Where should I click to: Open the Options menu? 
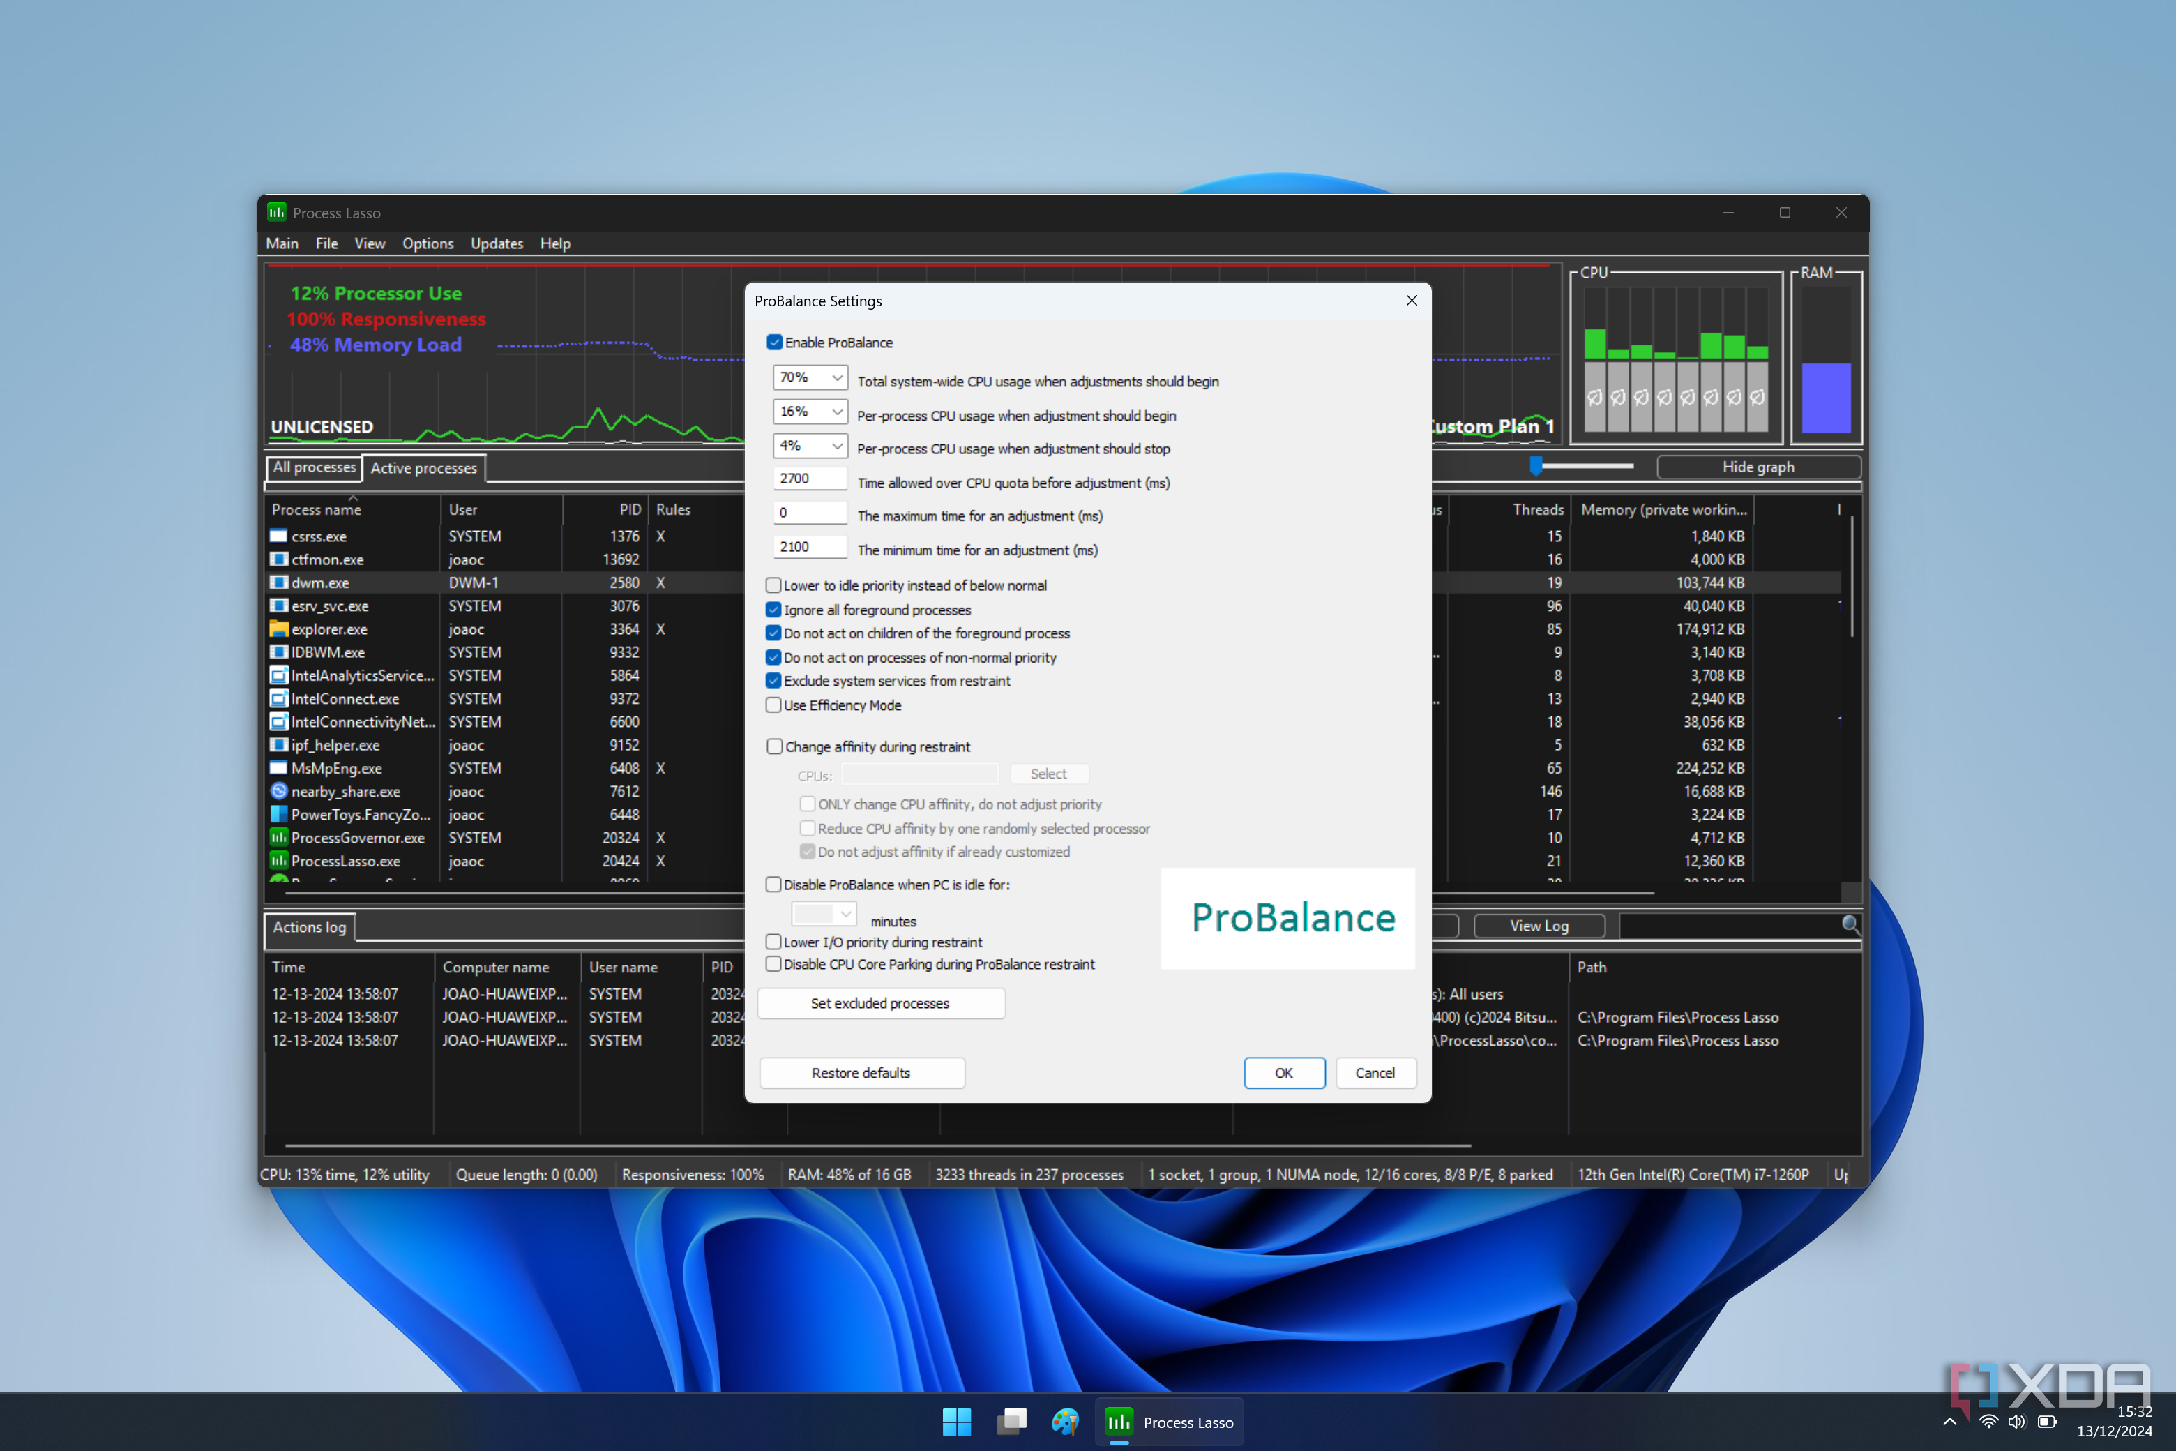[428, 243]
